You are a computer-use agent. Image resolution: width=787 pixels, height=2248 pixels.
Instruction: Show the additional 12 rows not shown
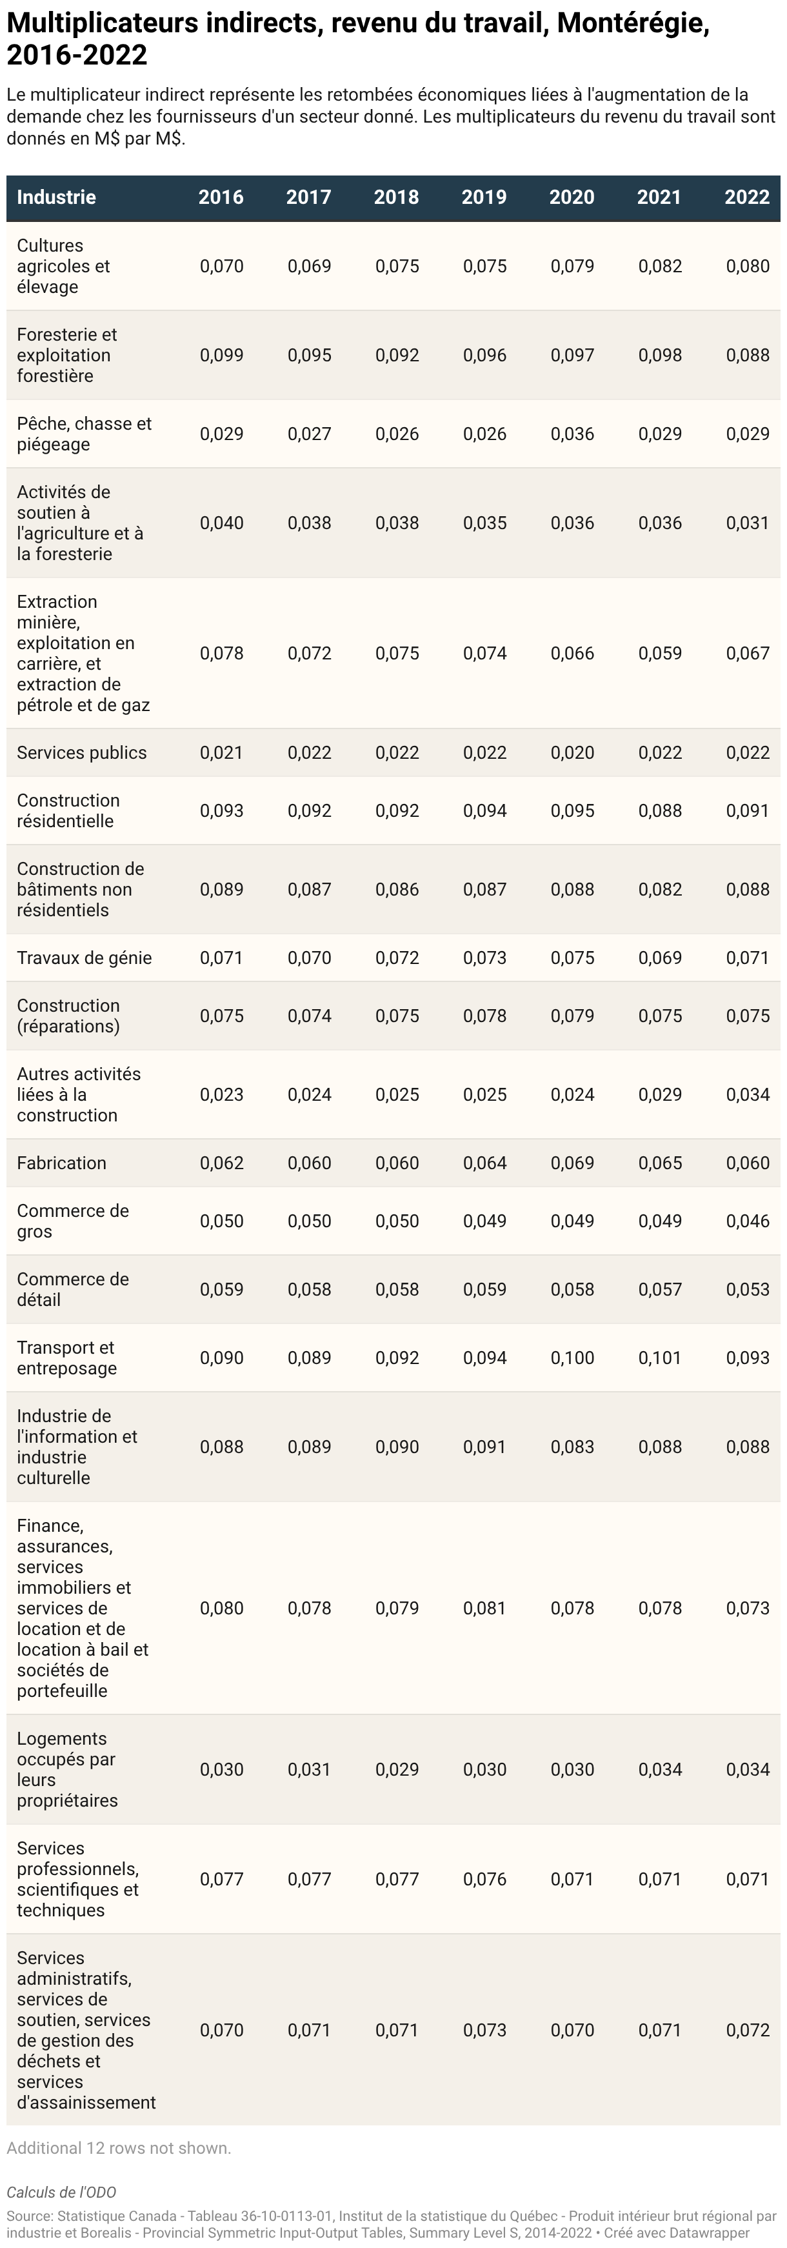pos(119,2147)
